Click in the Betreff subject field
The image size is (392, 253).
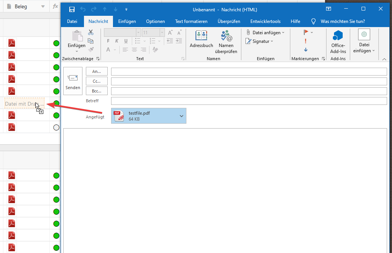(249, 101)
